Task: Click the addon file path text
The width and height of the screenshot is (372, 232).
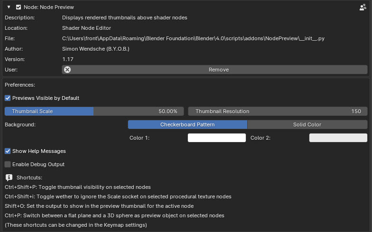Action: click(193, 38)
